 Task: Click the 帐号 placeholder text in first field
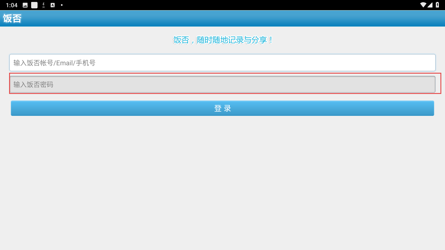pyautogui.click(x=46, y=63)
